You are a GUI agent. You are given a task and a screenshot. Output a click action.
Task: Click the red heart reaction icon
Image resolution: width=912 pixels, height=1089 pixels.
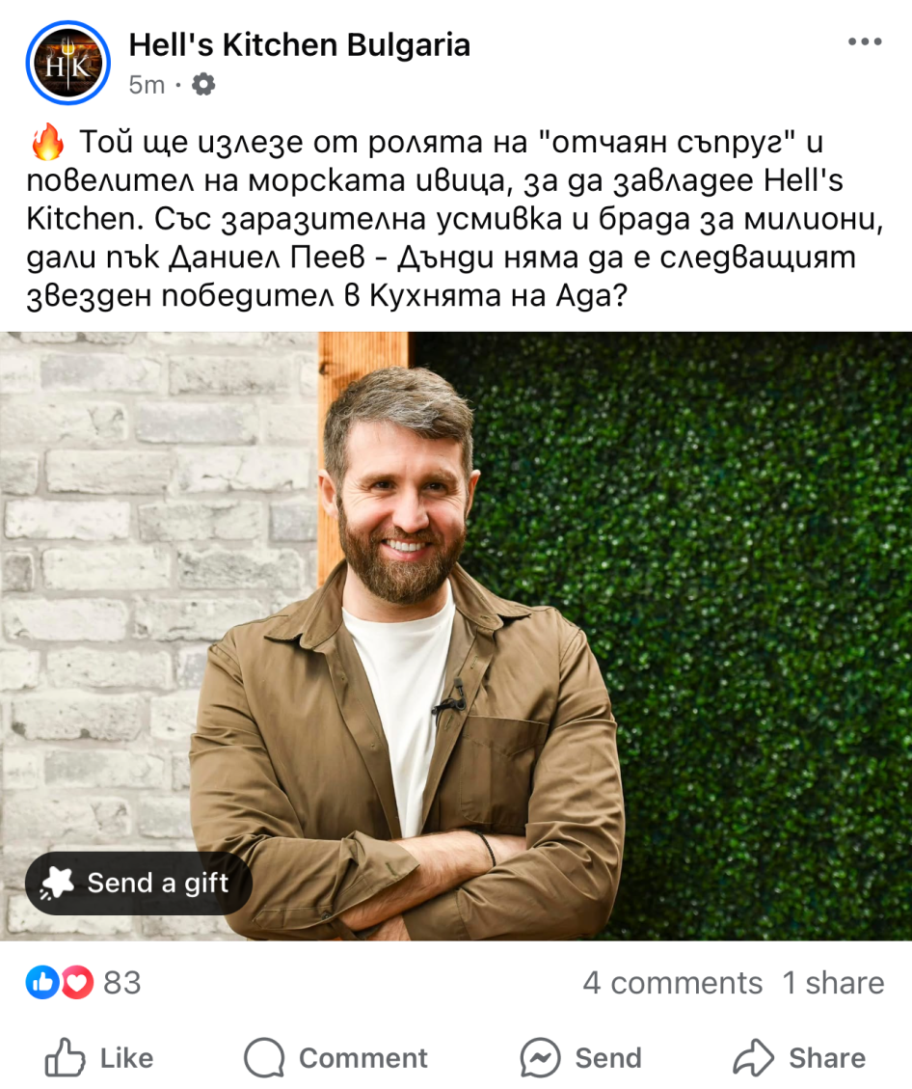pyautogui.click(x=77, y=982)
